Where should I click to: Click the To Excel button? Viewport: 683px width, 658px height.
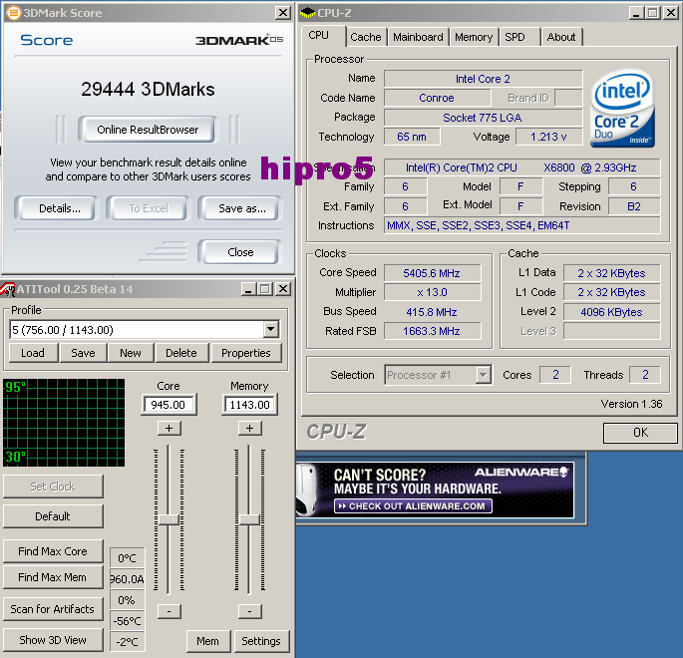tap(149, 208)
